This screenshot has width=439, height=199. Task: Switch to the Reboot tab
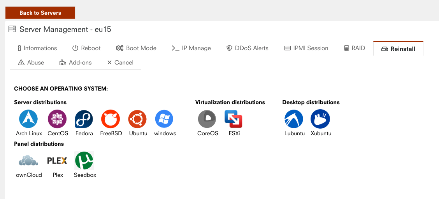click(x=86, y=48)
